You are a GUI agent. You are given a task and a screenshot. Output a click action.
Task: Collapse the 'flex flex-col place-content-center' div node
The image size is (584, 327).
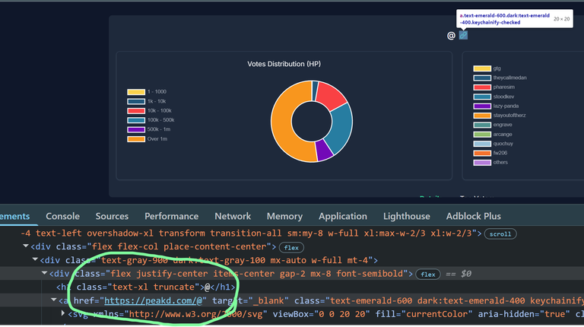pyautogui.click(x=25, y=246)
